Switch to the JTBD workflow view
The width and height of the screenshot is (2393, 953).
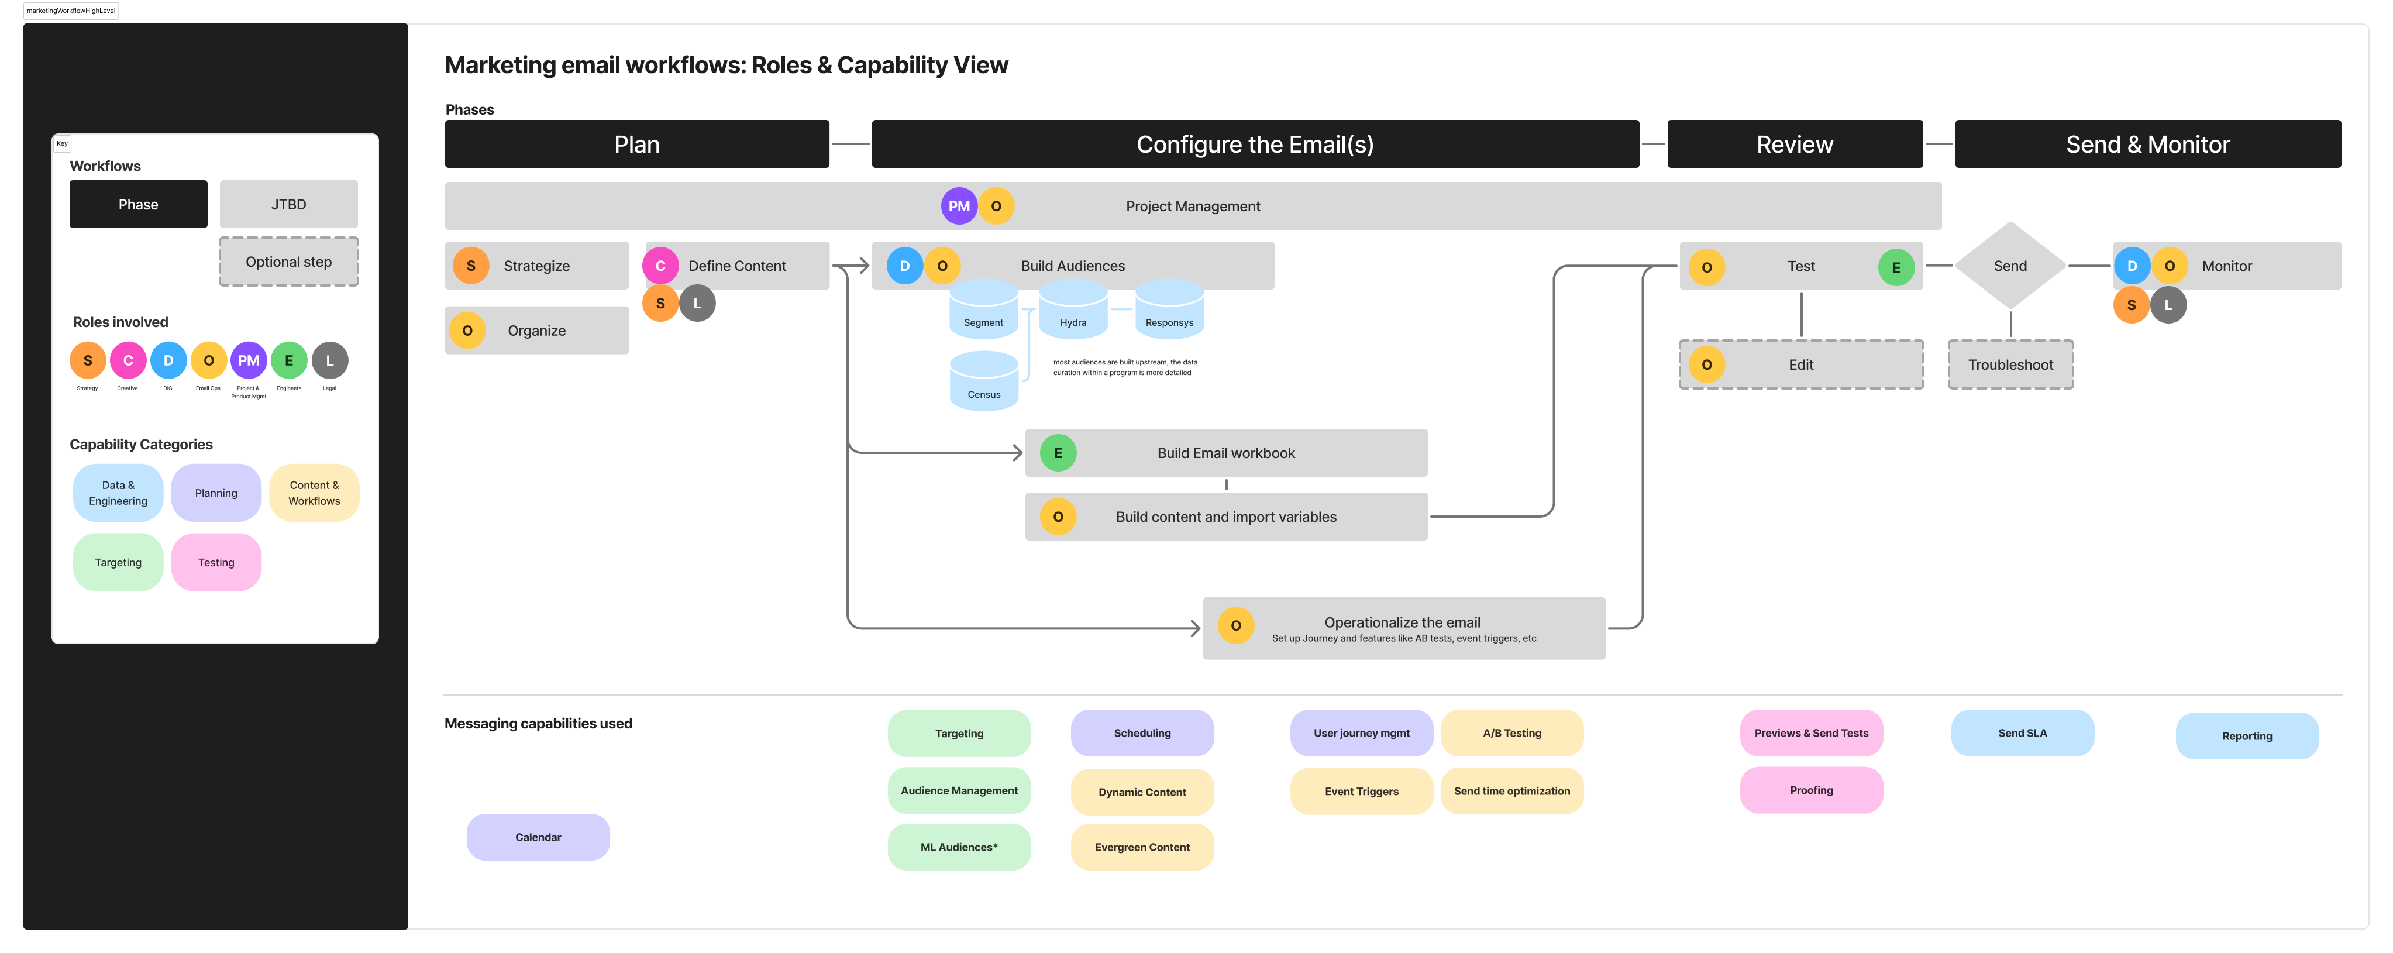coord(288,204)
